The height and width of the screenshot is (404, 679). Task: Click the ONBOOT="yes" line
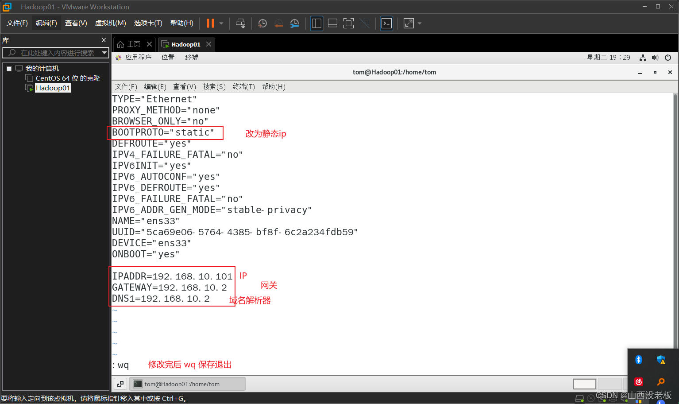146,254
